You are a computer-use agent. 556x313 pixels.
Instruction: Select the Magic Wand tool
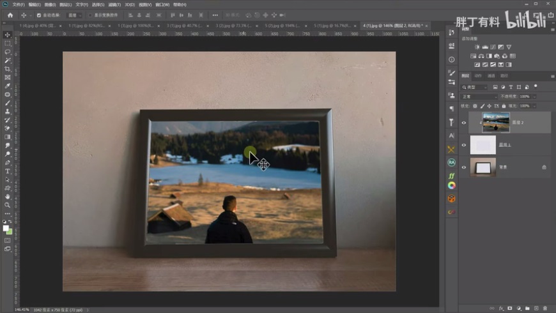(7, 60)
